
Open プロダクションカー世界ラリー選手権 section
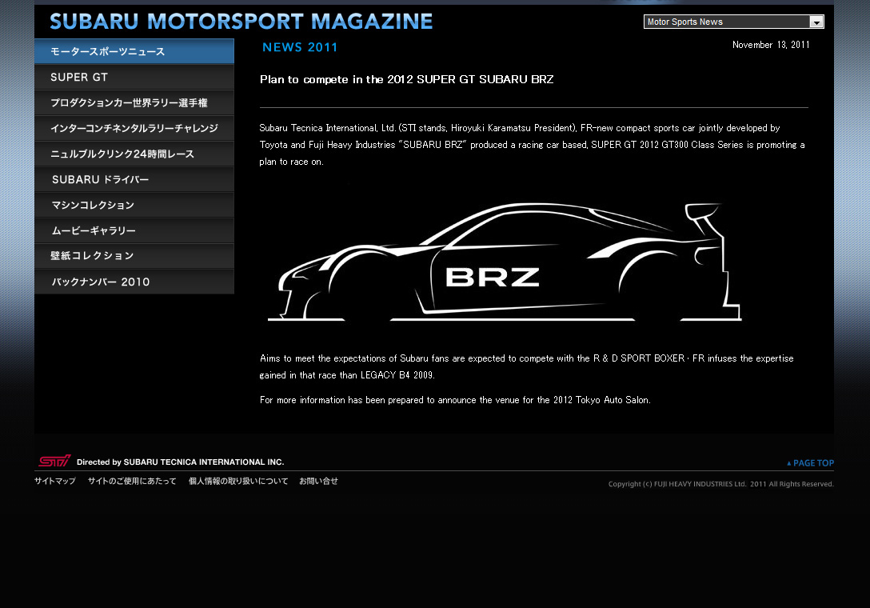[x=134, y=103]
